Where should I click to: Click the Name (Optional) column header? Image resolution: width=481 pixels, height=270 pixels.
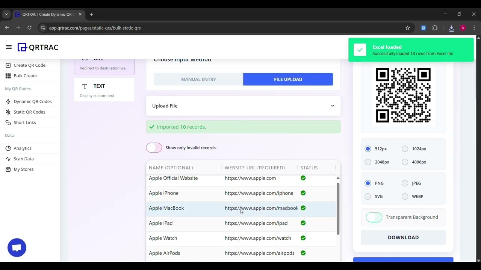(x=171, y=168)
